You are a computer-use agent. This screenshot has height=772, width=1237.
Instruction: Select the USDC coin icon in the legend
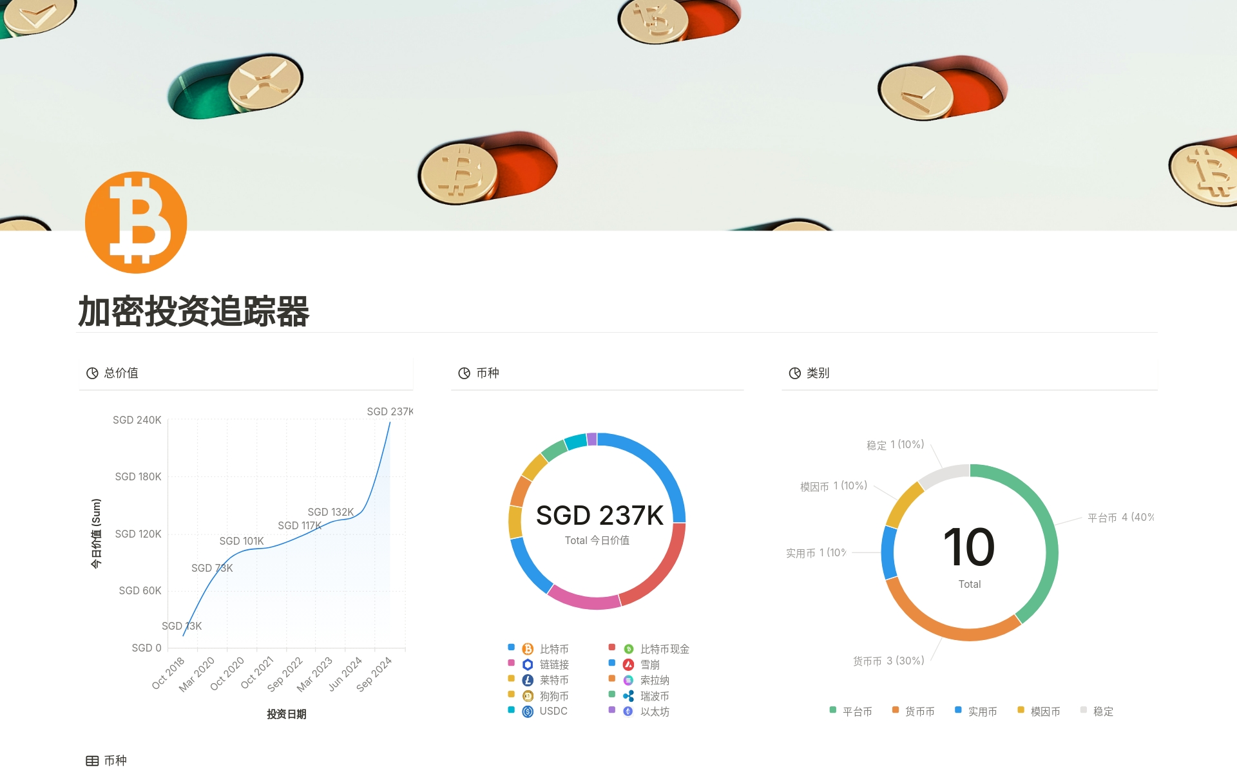(528, 711)
